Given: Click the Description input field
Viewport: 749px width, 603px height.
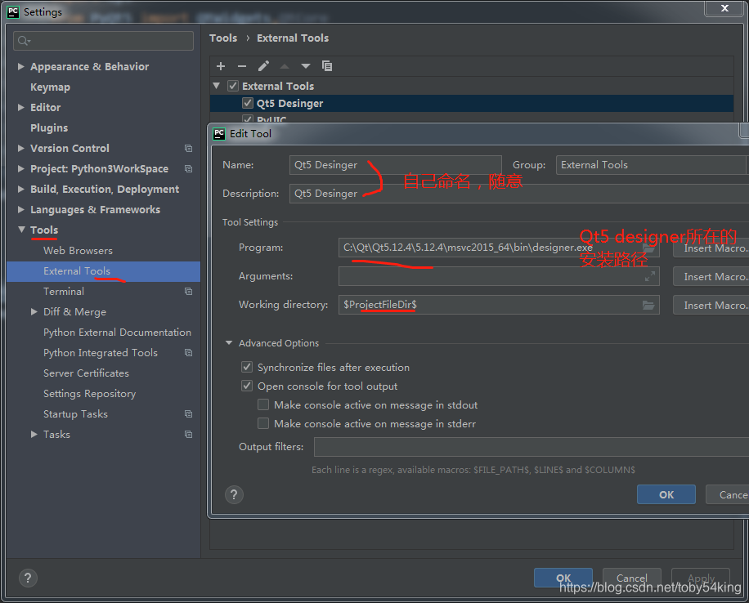Looking at the screenshot, I should (x=518, y=194).
